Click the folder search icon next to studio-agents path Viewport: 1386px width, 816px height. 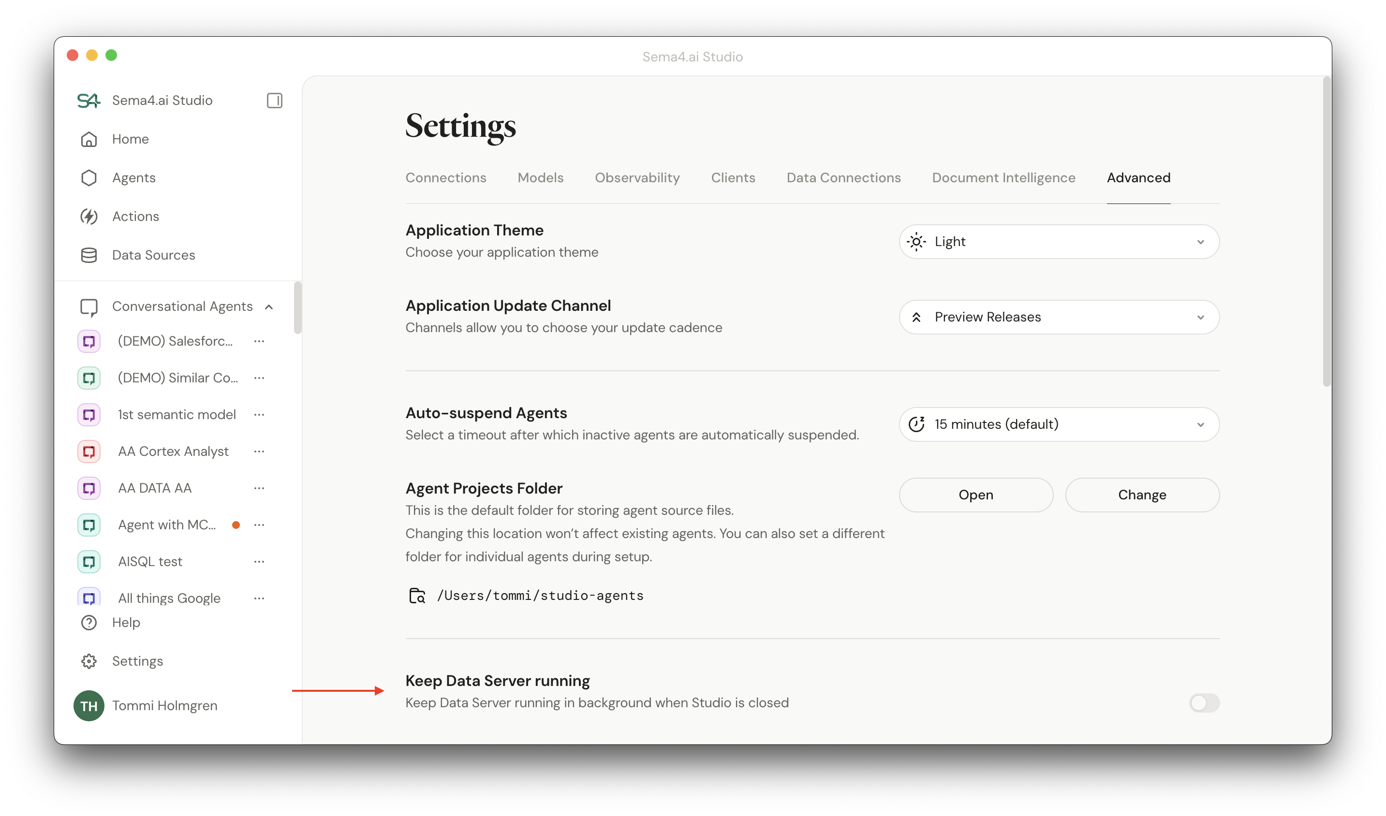coord(417,595)
